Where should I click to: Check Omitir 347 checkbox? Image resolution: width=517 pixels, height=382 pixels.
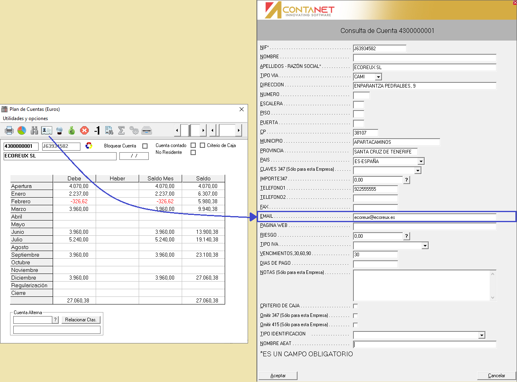click(x=355, y=316)
